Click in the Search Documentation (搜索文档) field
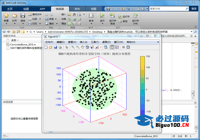 (167, 9)
